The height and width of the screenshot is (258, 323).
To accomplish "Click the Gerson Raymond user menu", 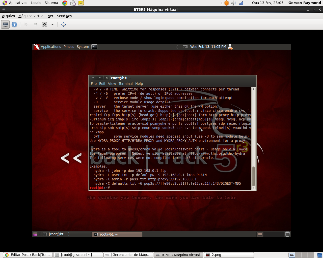I will pos(305,3).
